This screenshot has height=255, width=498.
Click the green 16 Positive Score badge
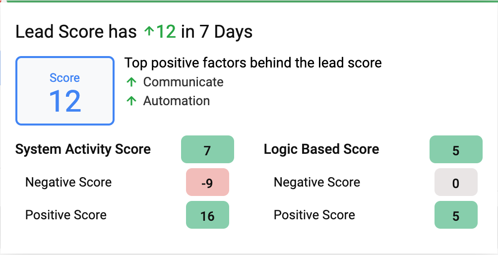coord(207,215)
